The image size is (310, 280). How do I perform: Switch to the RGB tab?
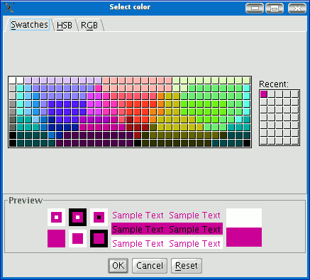click(89, 25)
